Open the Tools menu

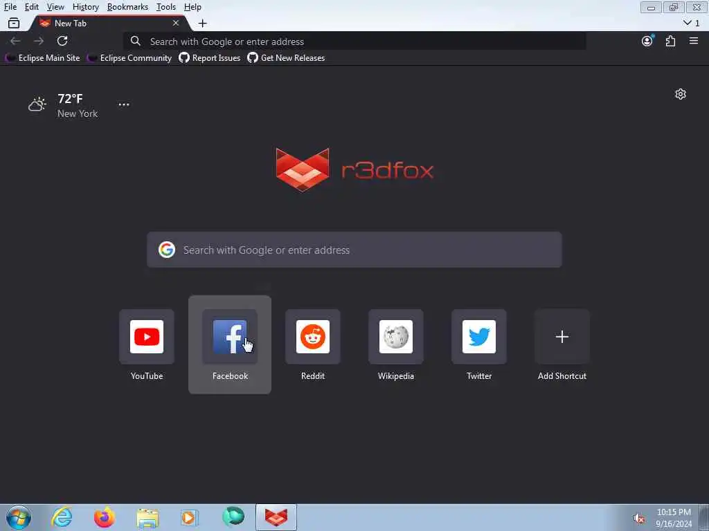point(166,7)
